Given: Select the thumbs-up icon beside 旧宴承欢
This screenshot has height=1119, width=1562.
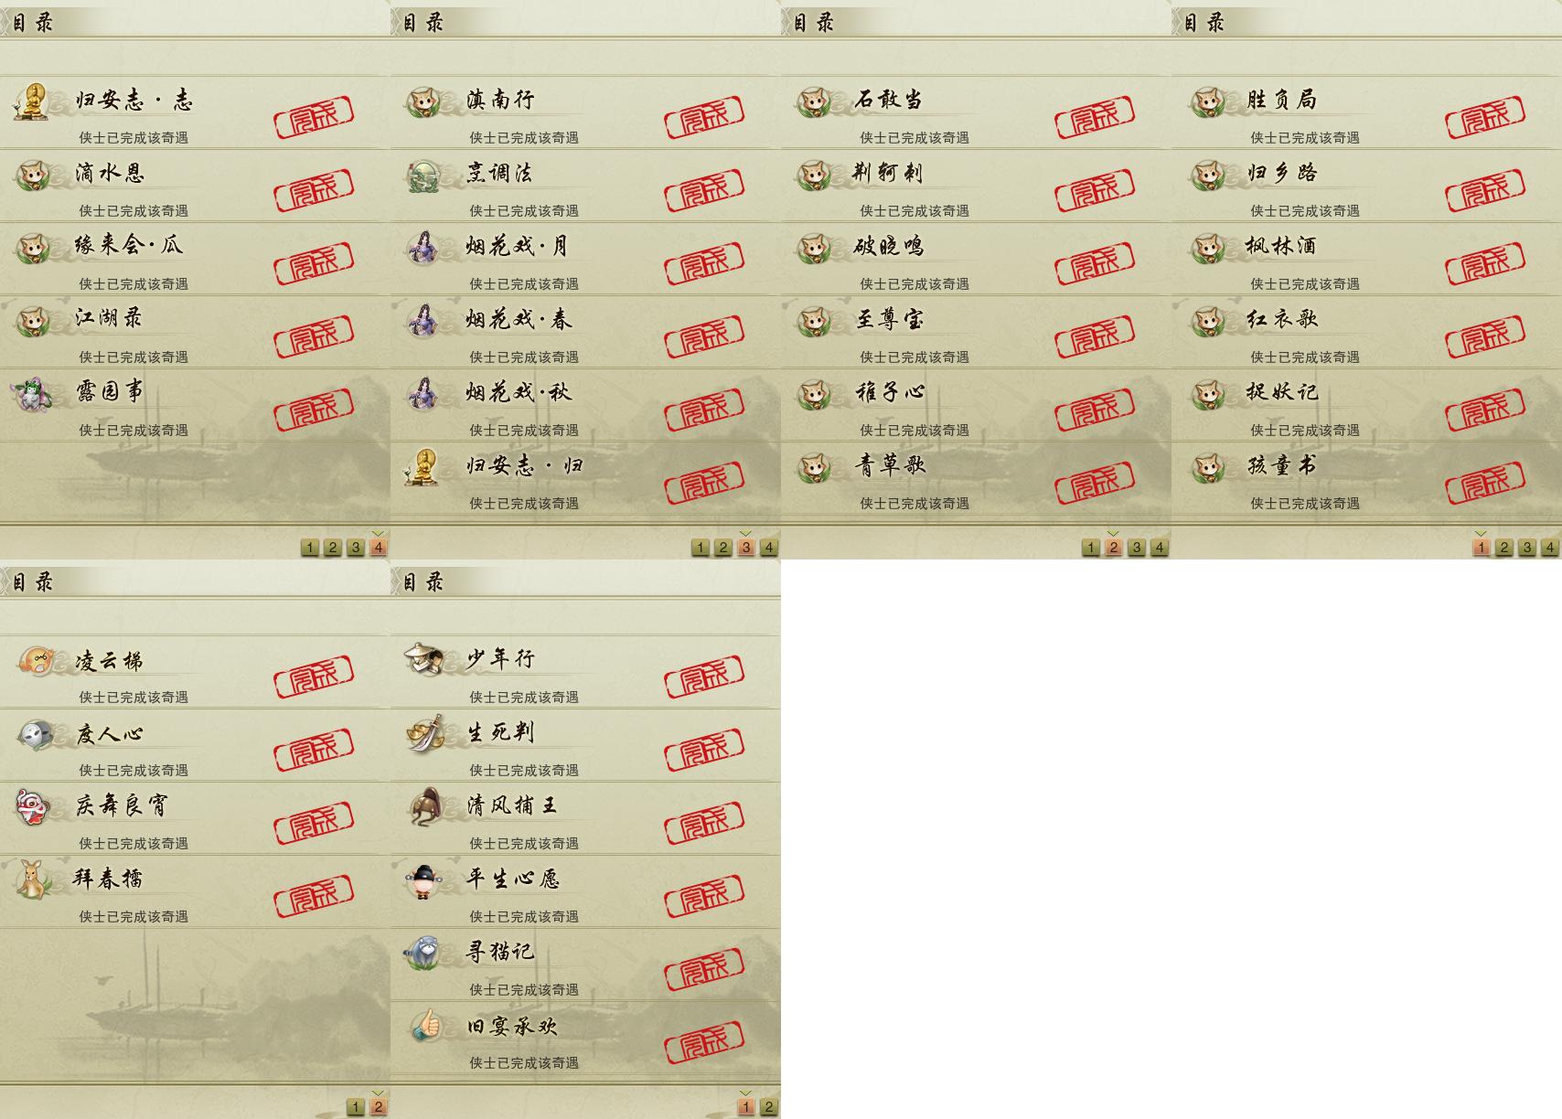Looking at the screenshot, I should pyautogui.click(x=424, y=1026).
